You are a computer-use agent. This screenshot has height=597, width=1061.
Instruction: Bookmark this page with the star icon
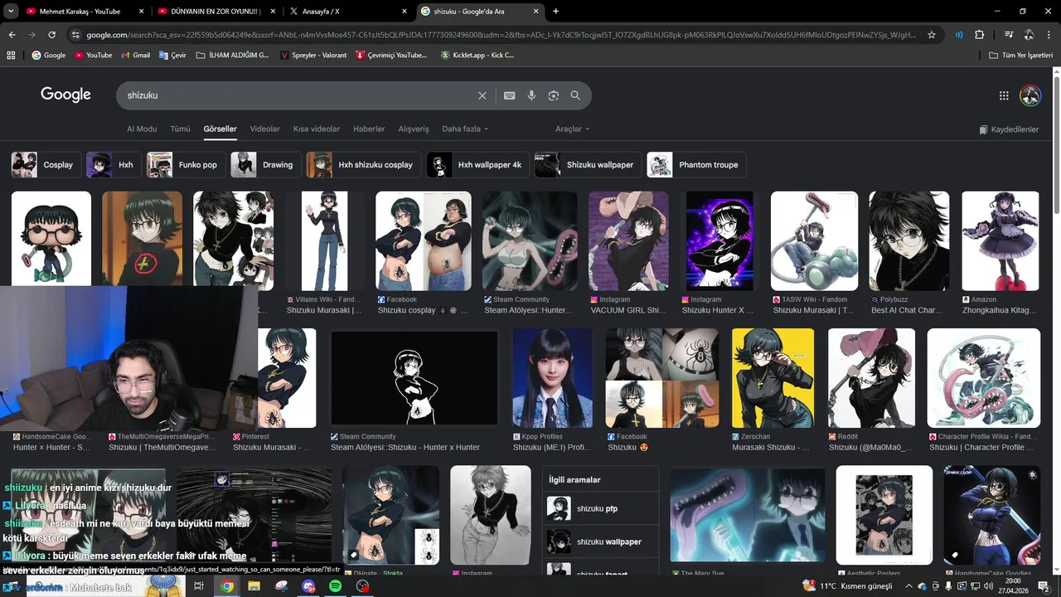coord(932,35)
